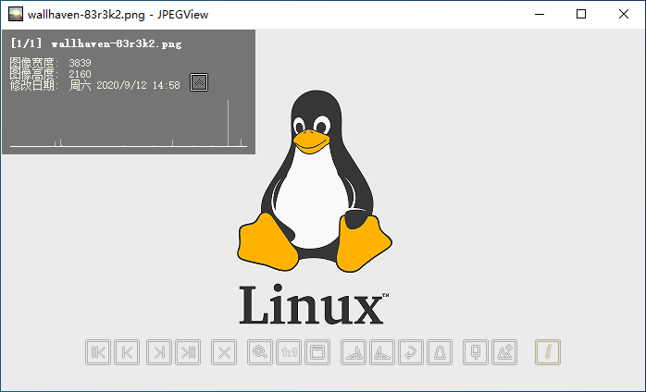Screen dimensions: 646x392
Task: Open free rotation with curved arrow icon
Action: [x=411, y=352]
